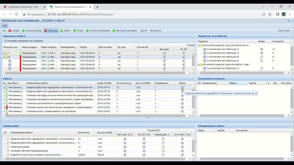
Task: Toggle 'Выбор' checkbox for work 20-01-014-06
Action: point(182,95)
